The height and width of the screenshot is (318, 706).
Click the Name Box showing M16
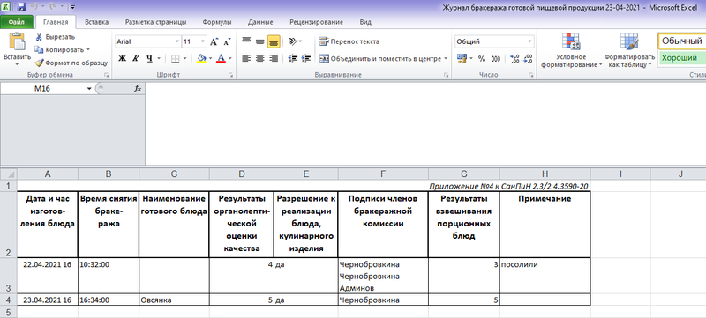tap(42, 88)
